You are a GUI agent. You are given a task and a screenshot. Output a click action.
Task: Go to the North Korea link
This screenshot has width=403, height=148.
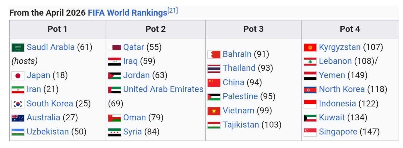342,89
